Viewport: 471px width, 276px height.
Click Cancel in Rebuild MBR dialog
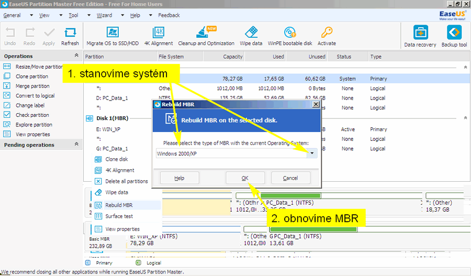[x=290, y=178]
